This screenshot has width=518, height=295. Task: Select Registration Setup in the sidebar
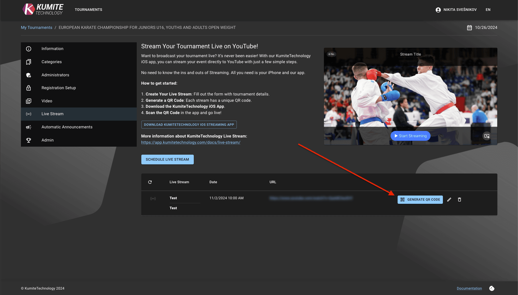point(59,88)
